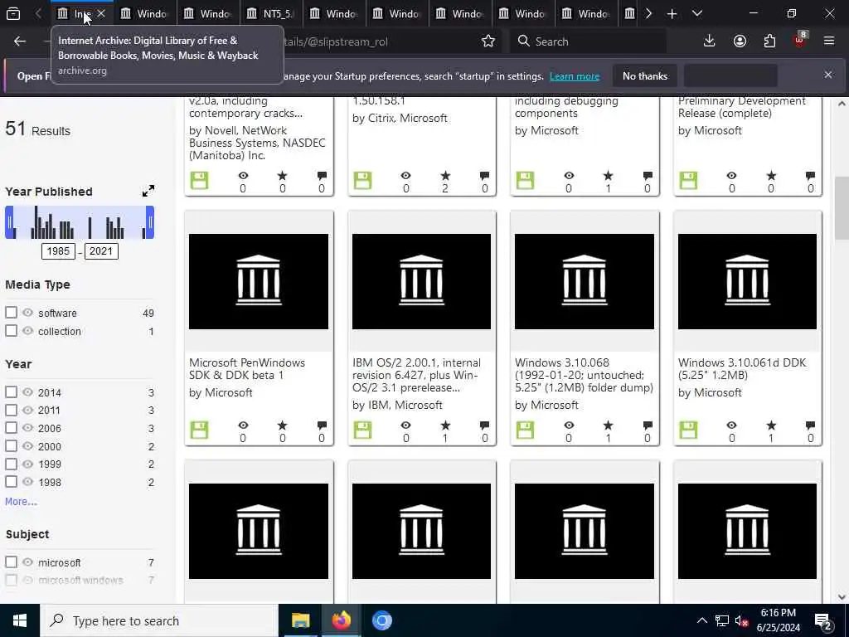The height and width of the screenshot is (637, 849).
Task: Expand the Year Published histogram
Action: [x=148, y=191]
